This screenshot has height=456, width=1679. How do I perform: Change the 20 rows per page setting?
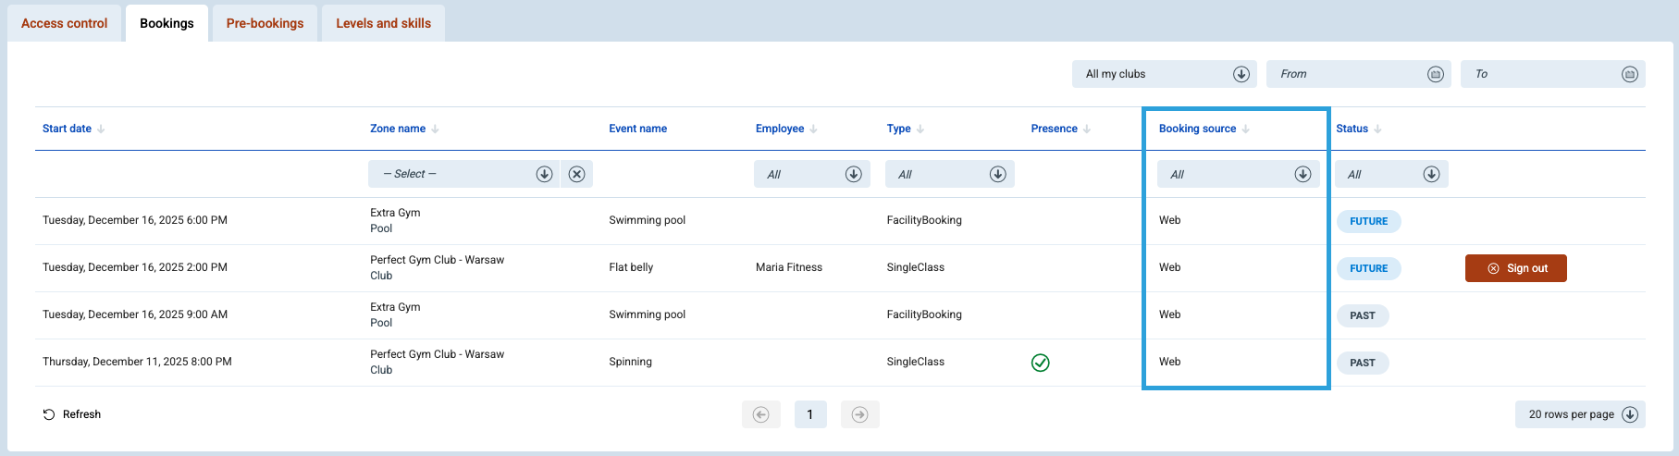[x=1580, y=414]
